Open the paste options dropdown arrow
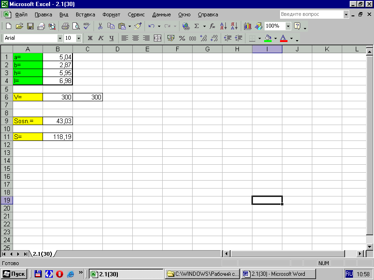Screen dimensions: 374x280 pyautogui.click(x=130, y=26)
